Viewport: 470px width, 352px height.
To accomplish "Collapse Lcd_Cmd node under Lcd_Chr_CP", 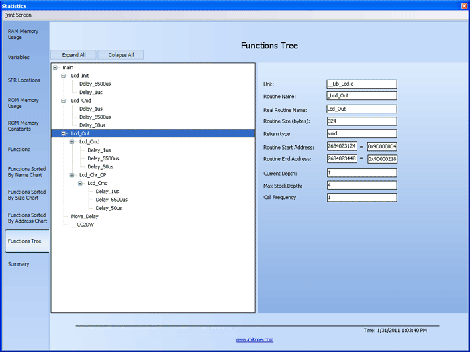I will [80, 183].
